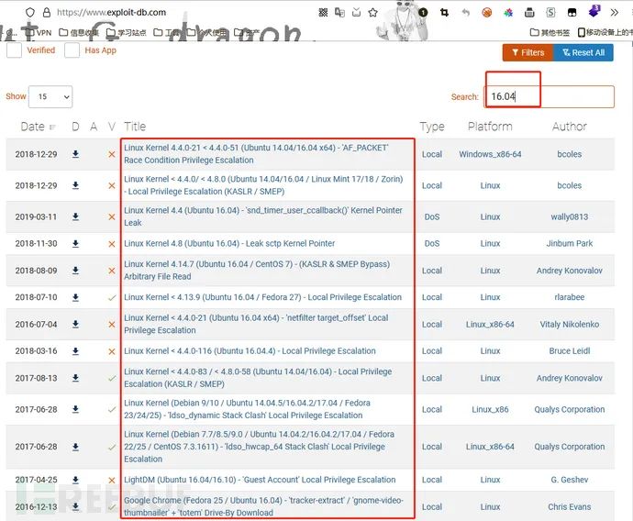Download the snd_timer_user_ccallback exploit dated 2019-03-11
The height and width of the screenshot is (521, 633).
(75, 216)
